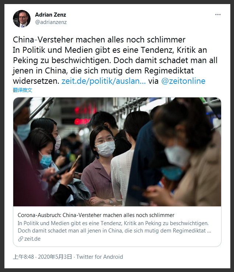The height and width of the screenshot is (272, 234).
Task: Click the Twitter for Android source label
Action: 99,257
